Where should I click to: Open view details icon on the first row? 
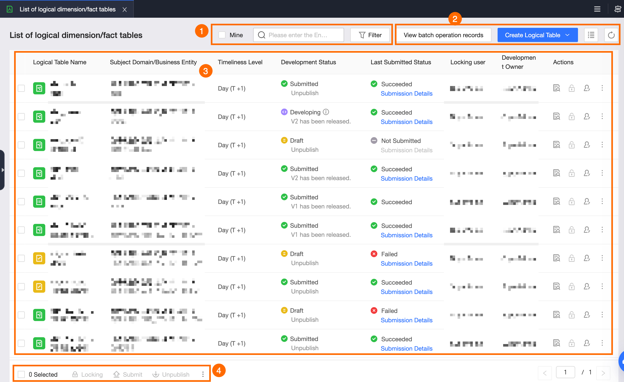[556, 88]
